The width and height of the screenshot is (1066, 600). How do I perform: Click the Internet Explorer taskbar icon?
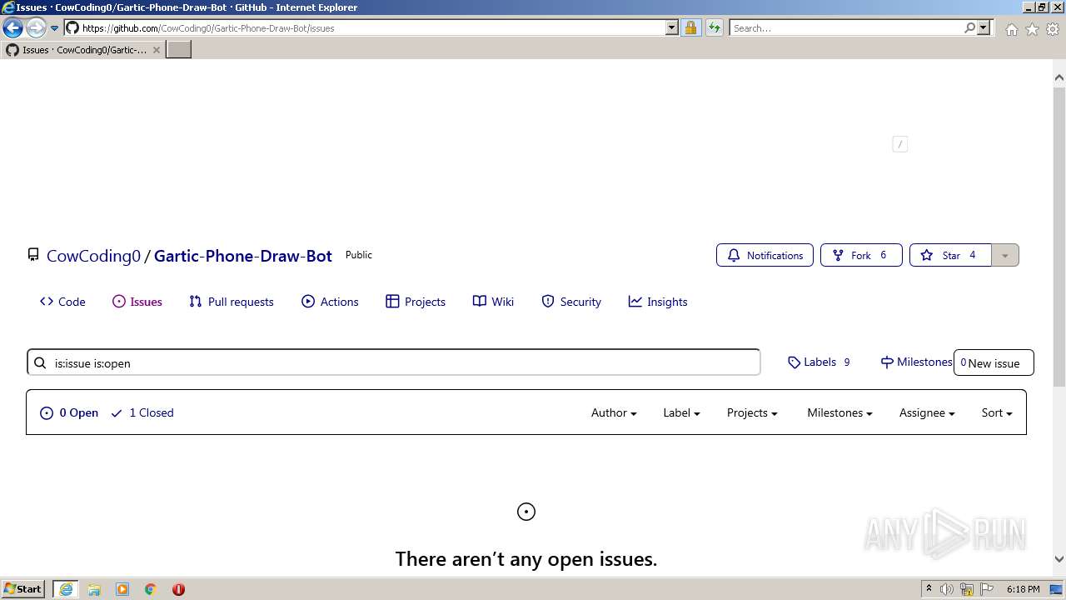click(66, 589)
